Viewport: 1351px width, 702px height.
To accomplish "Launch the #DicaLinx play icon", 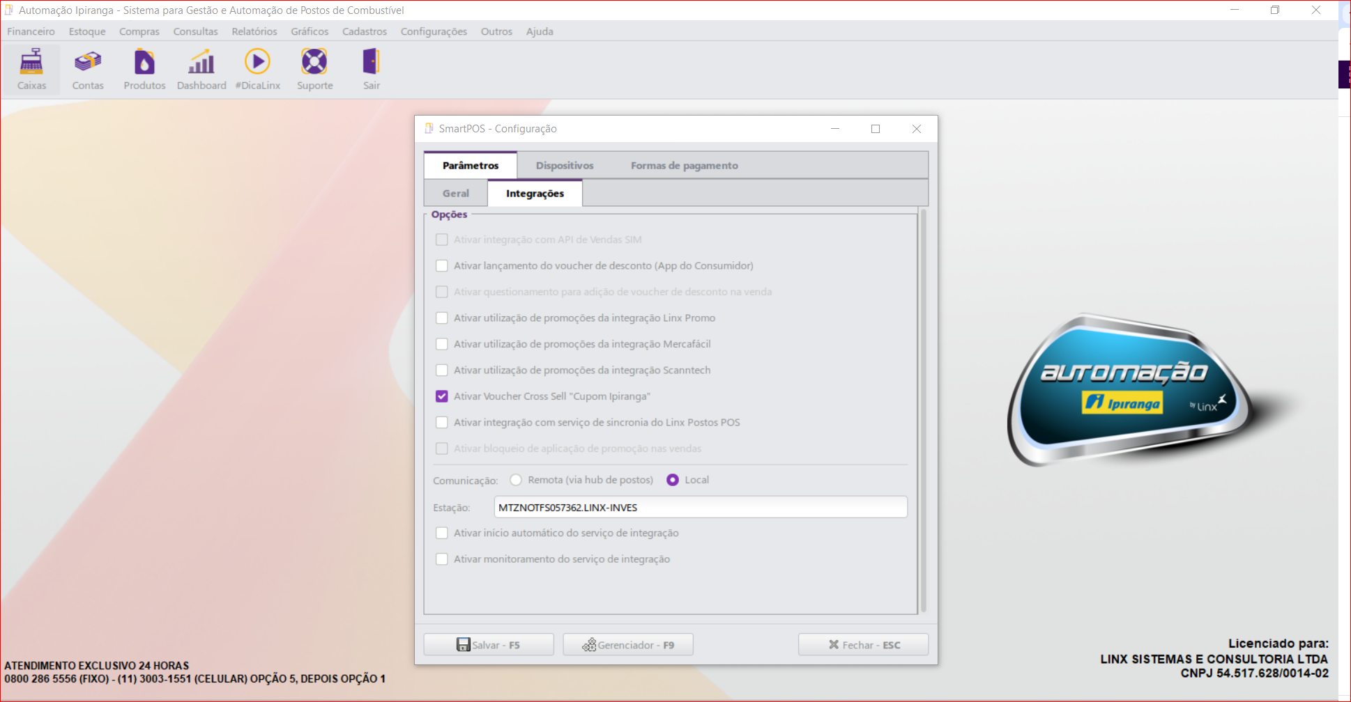I will [x=258, y=70].
